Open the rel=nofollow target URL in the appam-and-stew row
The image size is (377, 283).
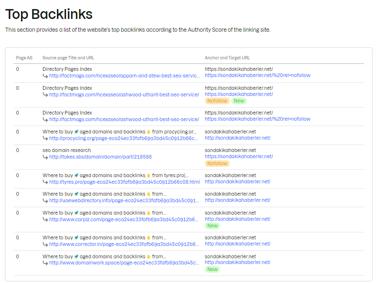(258, 75)
